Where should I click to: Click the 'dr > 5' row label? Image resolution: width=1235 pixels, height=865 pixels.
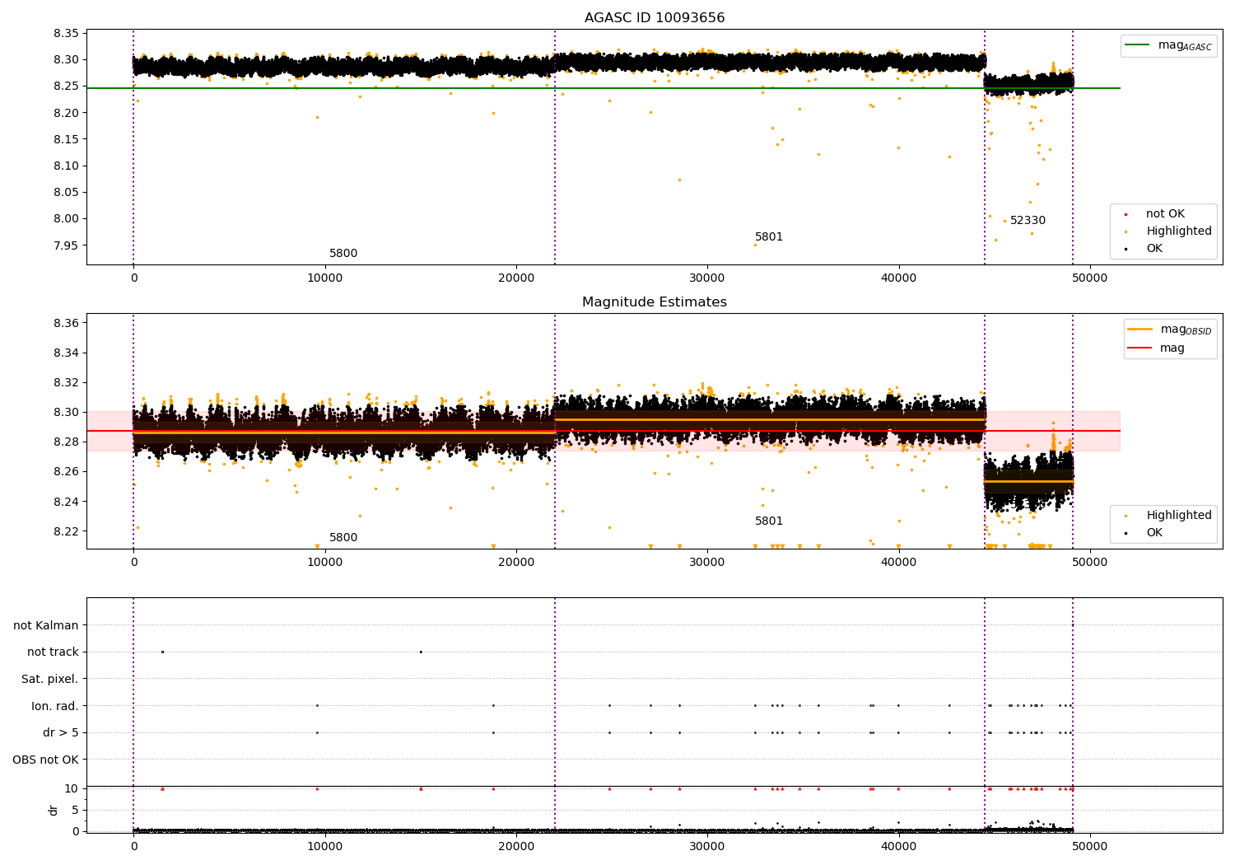point(61,733)
